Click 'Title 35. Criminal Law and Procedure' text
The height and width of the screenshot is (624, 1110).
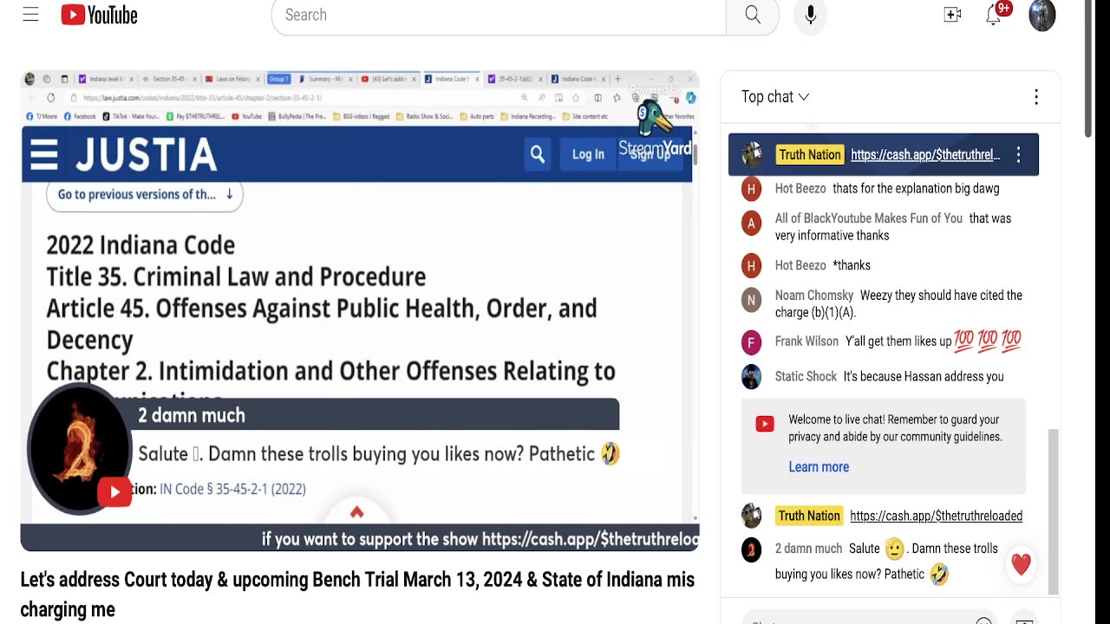(x=236, y=276)
